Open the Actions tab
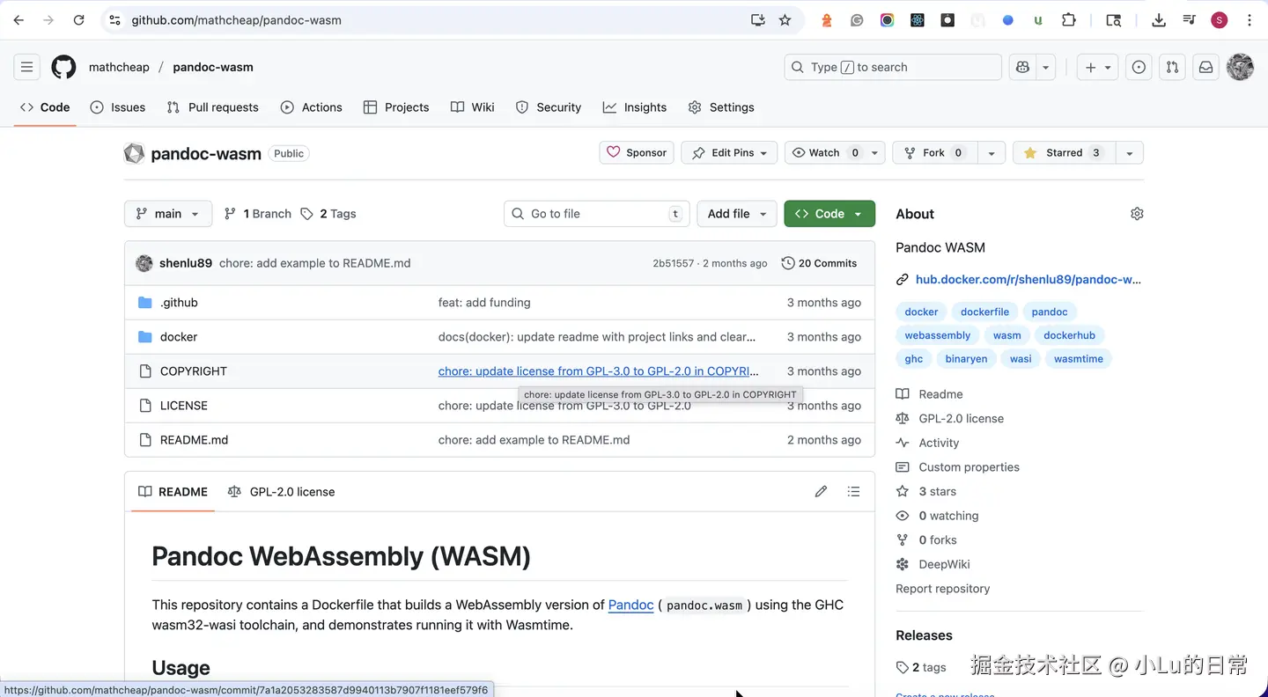The width and height of the screenshot is (1268, 697). pyautogui.click(x=312, y=107)
